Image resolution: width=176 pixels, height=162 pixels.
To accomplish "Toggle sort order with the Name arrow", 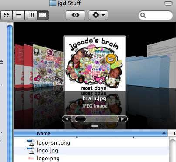I will (x=164, y=133).
